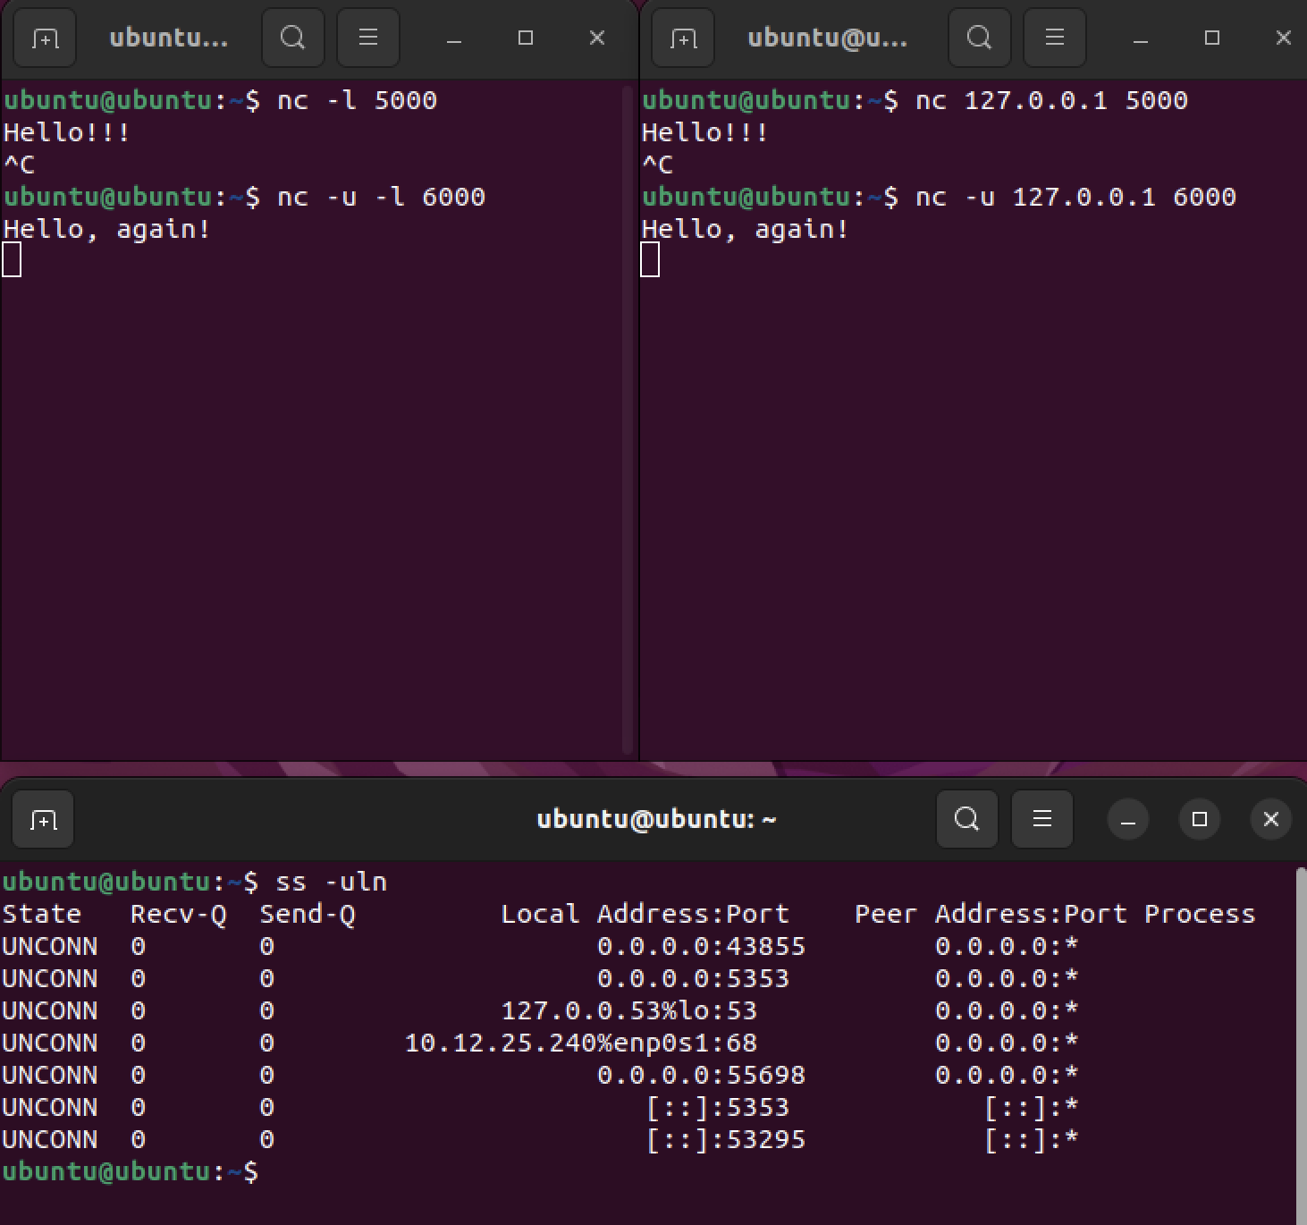Add new tab in bottom terminal window

pos(43,819)
